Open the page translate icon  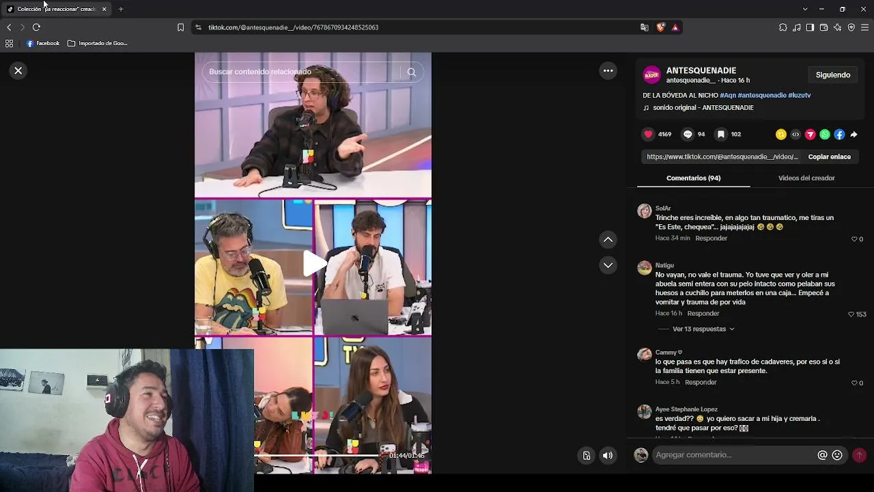click(645, 27)
